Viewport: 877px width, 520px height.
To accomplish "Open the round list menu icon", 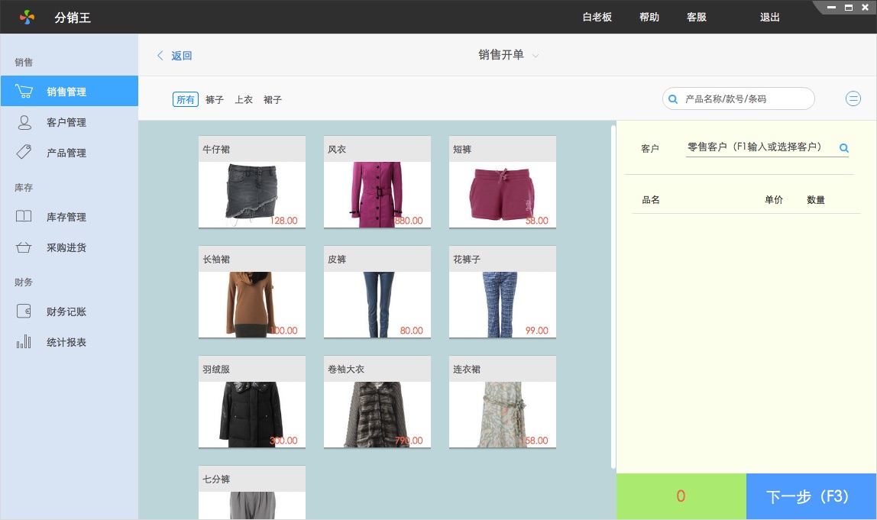I will tap(853, 99).
